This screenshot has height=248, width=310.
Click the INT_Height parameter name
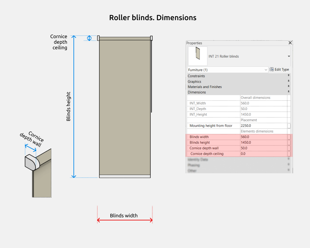click(198, 114)
